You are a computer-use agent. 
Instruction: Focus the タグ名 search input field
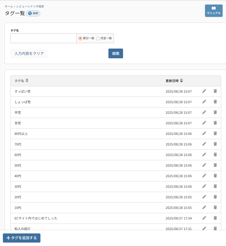43,38
